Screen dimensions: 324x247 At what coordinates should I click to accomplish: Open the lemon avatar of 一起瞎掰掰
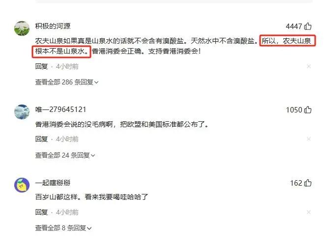[22, 185]
